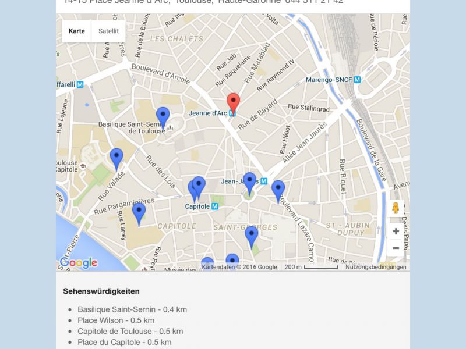The width and height of the screenshot is (466, 349).
Task: Click the 200 m scale control
Action: click(x=311, y=267)
